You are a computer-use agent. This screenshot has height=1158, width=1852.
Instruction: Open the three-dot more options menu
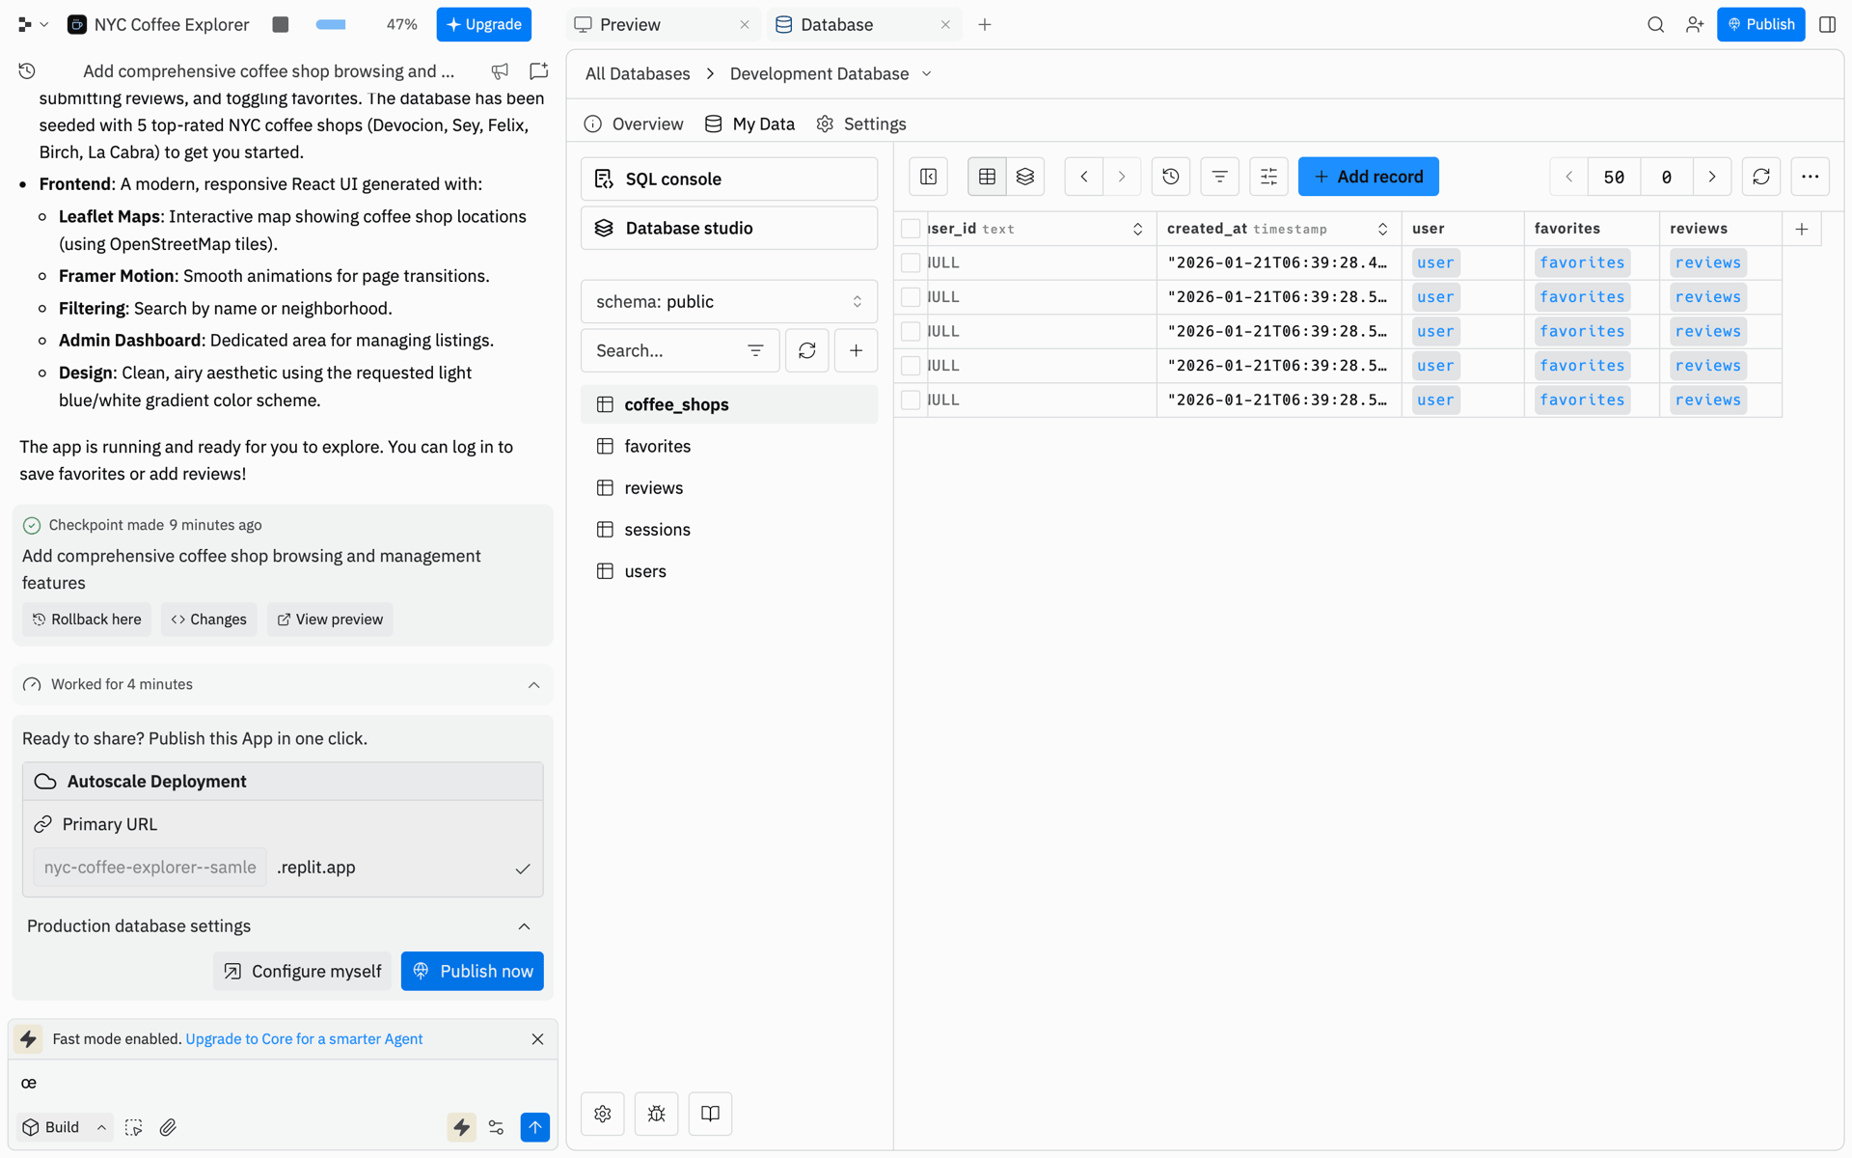1810,177
